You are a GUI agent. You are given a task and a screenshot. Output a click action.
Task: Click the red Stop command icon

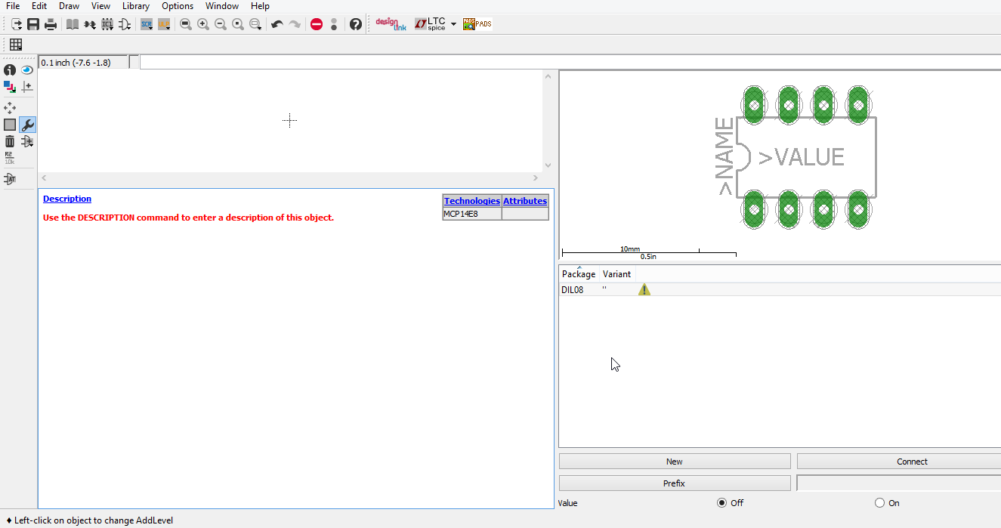[317, 24]
